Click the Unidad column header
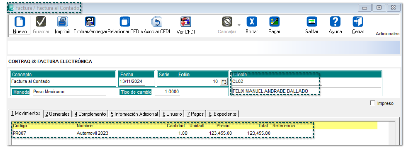Image resolution: width=405 pixels, height=148 pixels. pyautogui.click(x=197, y=126)
